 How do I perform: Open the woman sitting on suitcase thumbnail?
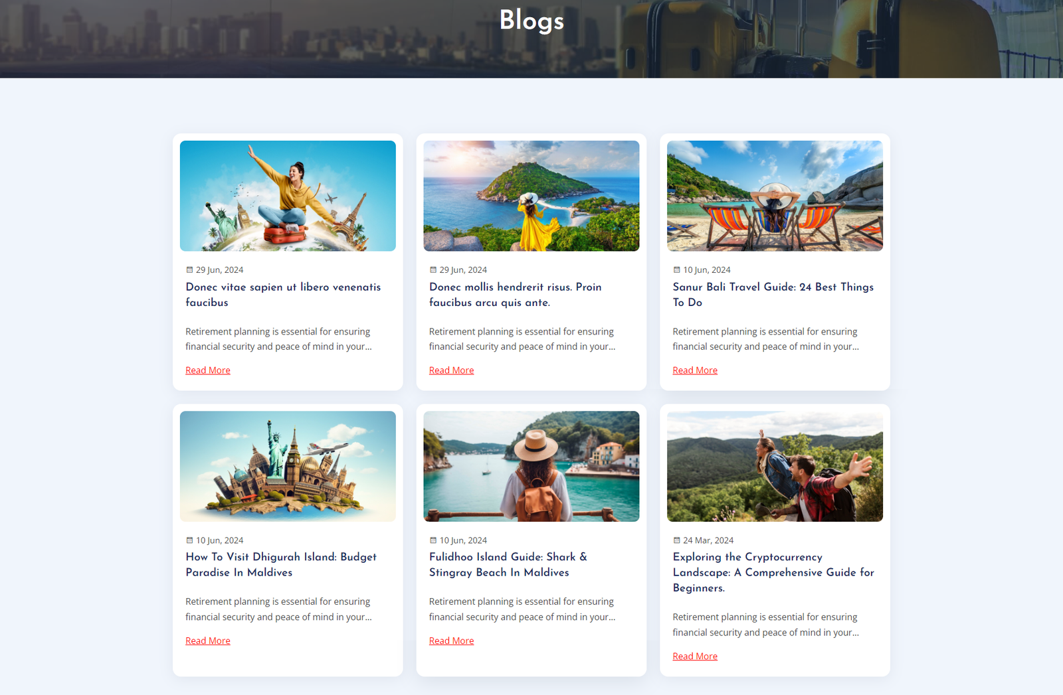coord(288,196)
